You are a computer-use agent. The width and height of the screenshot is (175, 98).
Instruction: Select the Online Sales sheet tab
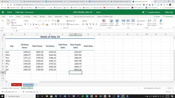point(16,85)
